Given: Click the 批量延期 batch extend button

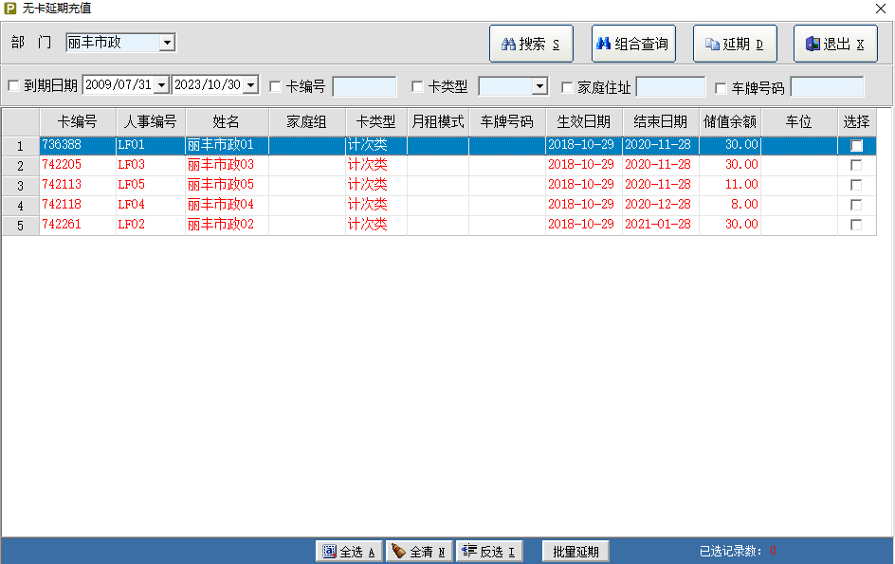Looking at the screenshot, I should pos(575,552).
